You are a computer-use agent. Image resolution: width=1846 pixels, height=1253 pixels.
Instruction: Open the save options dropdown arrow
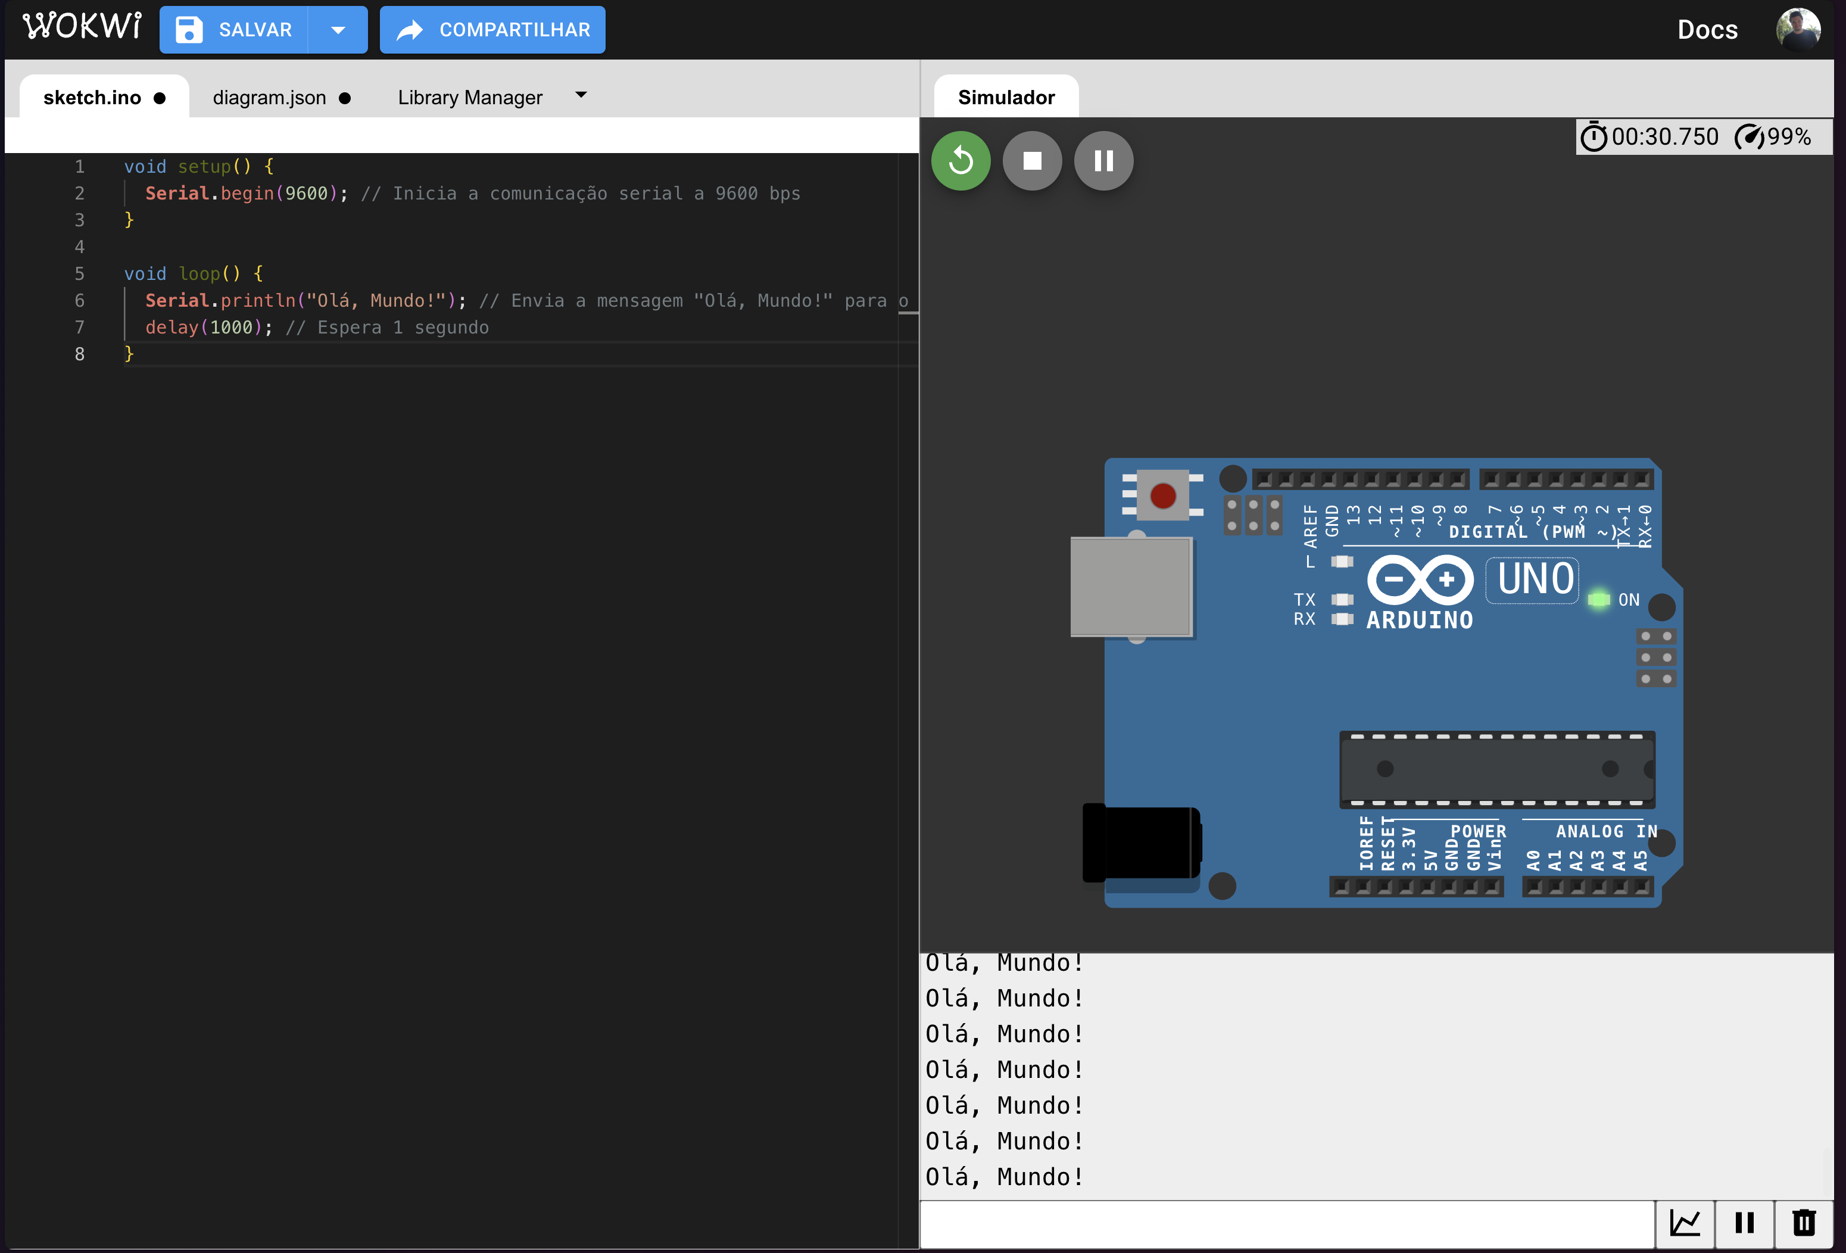pyautogui.click(x=338, y=29)
